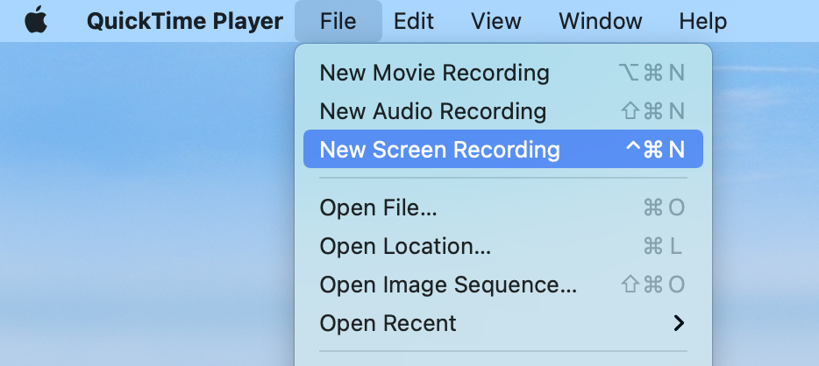Start a New Screen Recording

(x=503, y=149)
